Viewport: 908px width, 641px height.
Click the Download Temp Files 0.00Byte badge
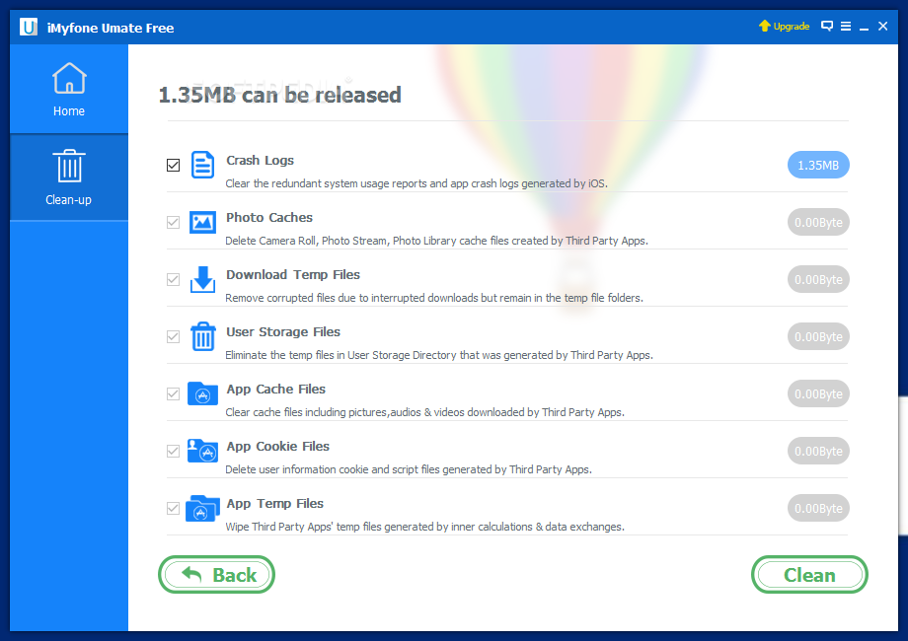pyautogui.click(x=818, y=279)
